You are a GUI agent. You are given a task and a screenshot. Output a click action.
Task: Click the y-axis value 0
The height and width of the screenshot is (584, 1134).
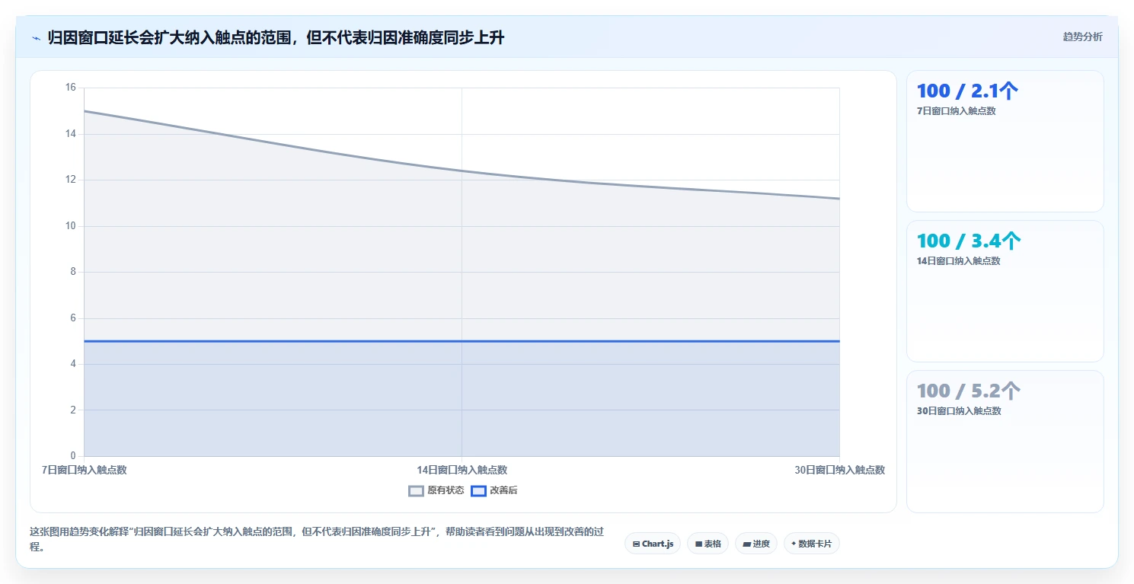tap(73, 456)
